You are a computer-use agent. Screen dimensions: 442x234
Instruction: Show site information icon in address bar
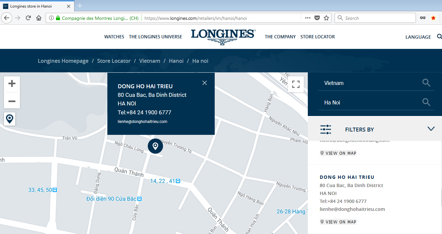click(51, 18)
